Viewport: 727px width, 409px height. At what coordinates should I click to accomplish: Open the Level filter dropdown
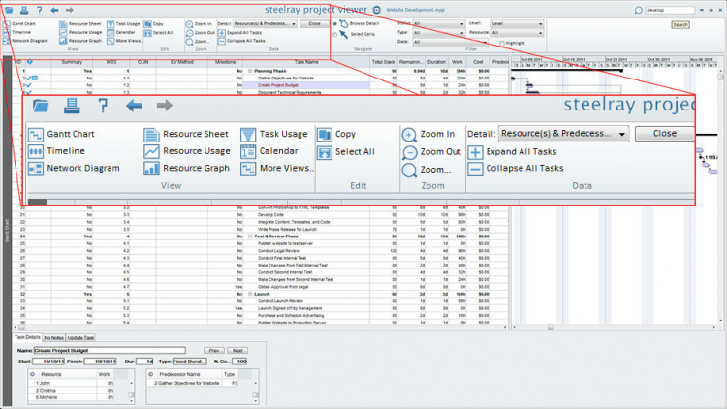coord(517,23)
